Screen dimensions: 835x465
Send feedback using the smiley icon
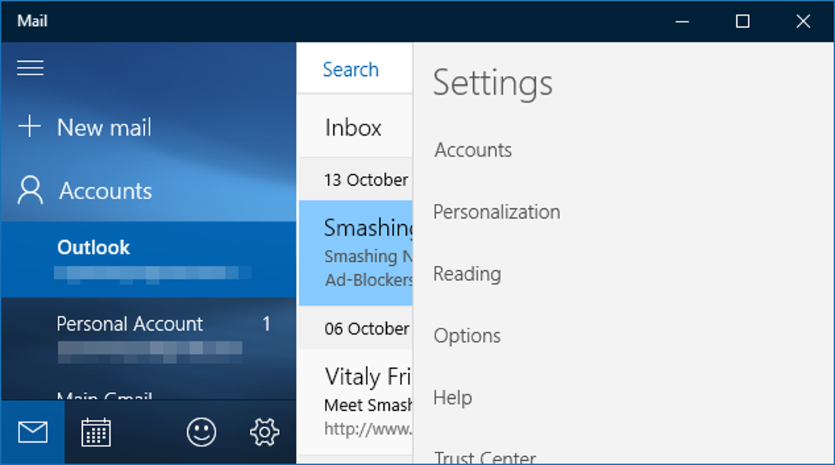pos(200,432)
